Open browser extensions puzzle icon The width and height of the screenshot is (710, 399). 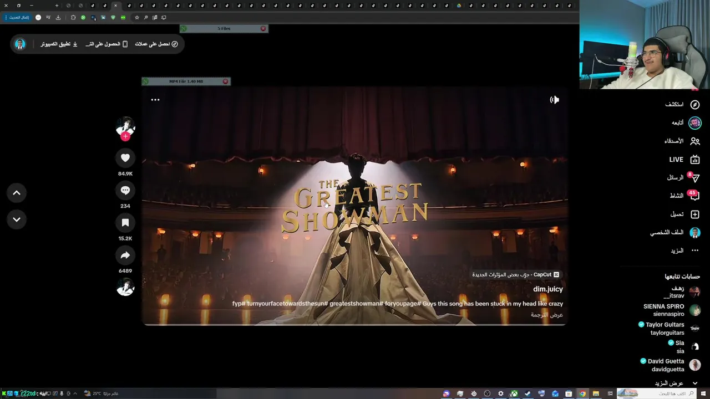pyautogui.click(x=73, y=17)
